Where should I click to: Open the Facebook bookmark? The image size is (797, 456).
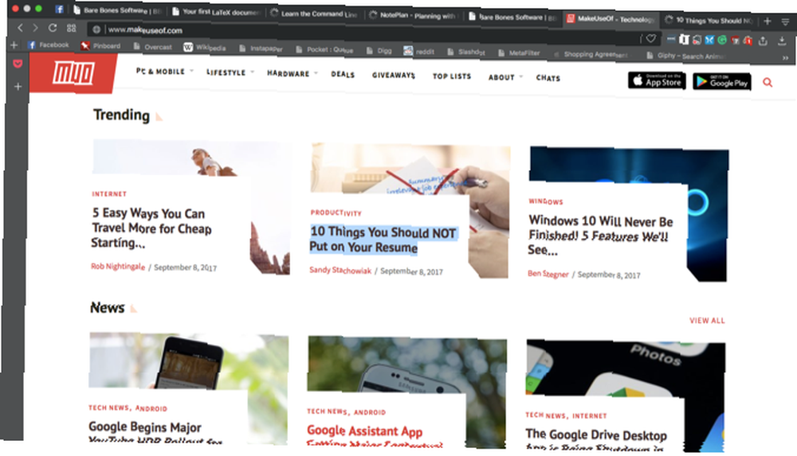point(49,45)
